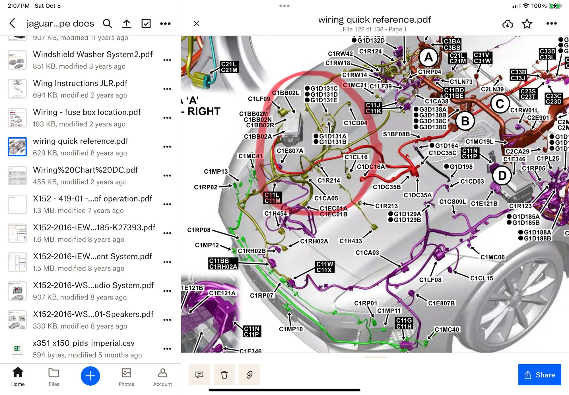
Task: Close the PDF preview pane
Action: click(196, 23)
